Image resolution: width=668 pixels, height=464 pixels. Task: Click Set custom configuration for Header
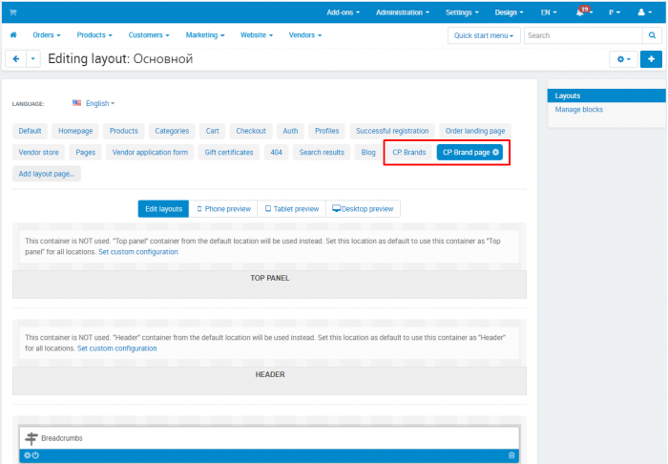click(x=116, y=348)
